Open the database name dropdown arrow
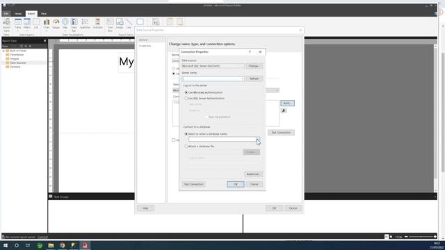The width and height of the screenshot is (445, 250). coord(258,139)
